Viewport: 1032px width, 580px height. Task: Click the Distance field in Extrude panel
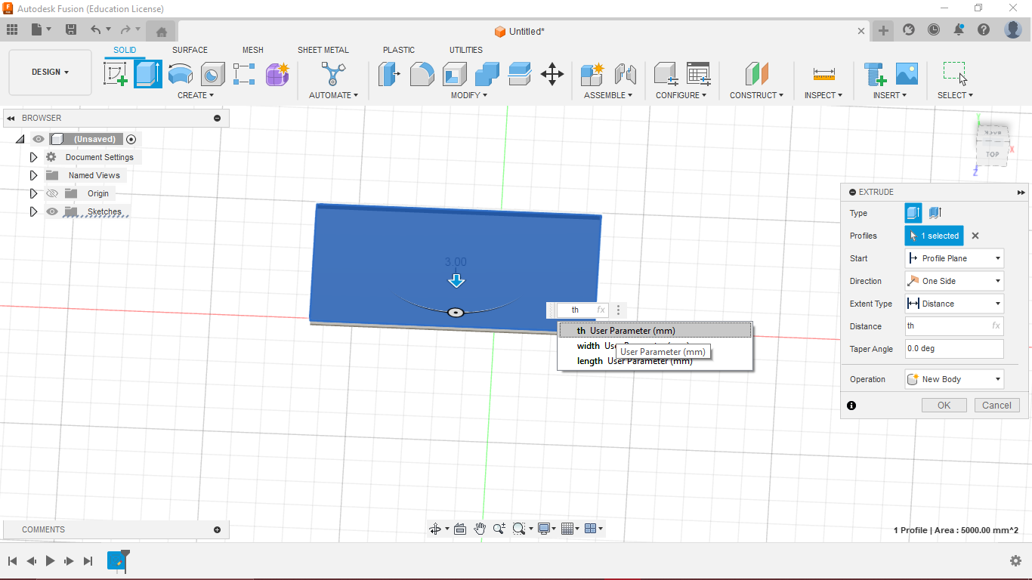coord(954,326)
